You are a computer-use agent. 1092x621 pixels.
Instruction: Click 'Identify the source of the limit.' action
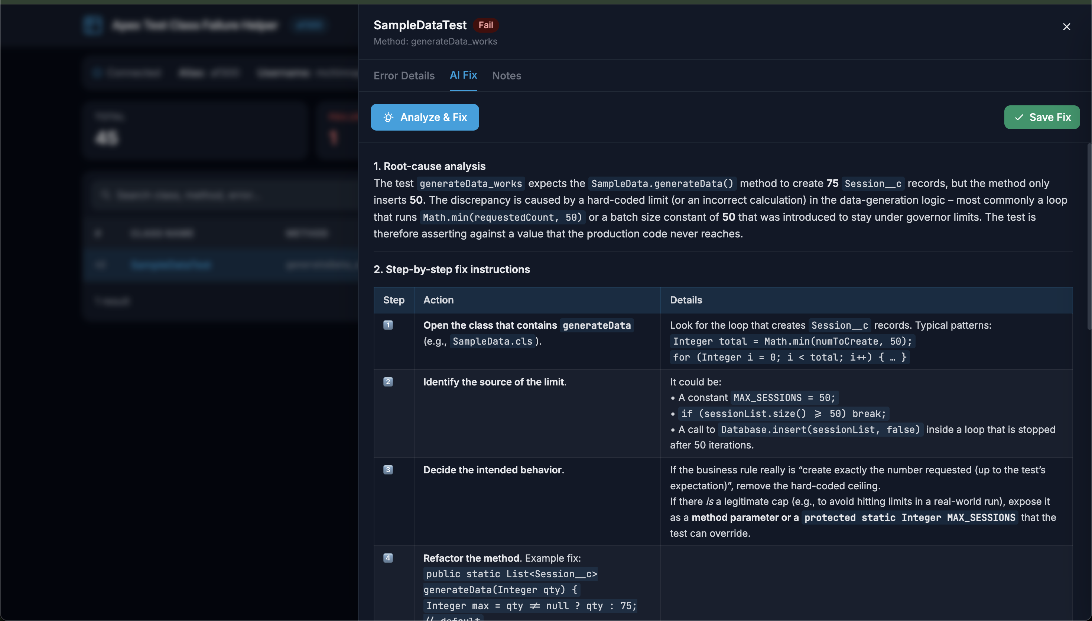(x=494, y=382)
